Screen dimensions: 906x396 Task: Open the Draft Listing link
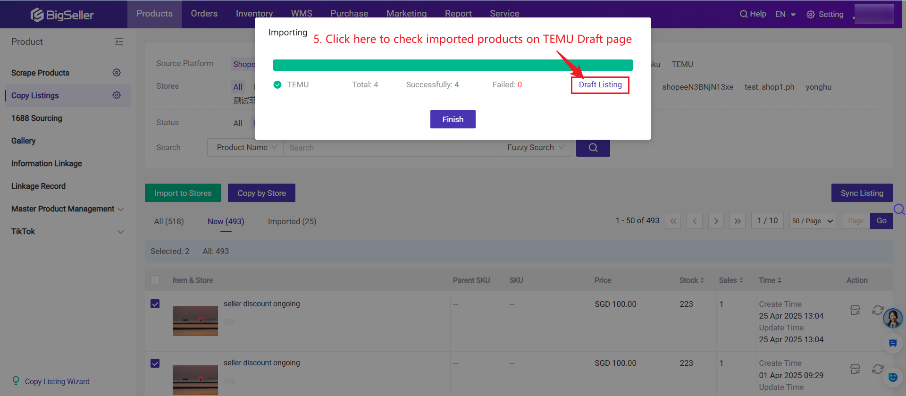click(600, 84)
